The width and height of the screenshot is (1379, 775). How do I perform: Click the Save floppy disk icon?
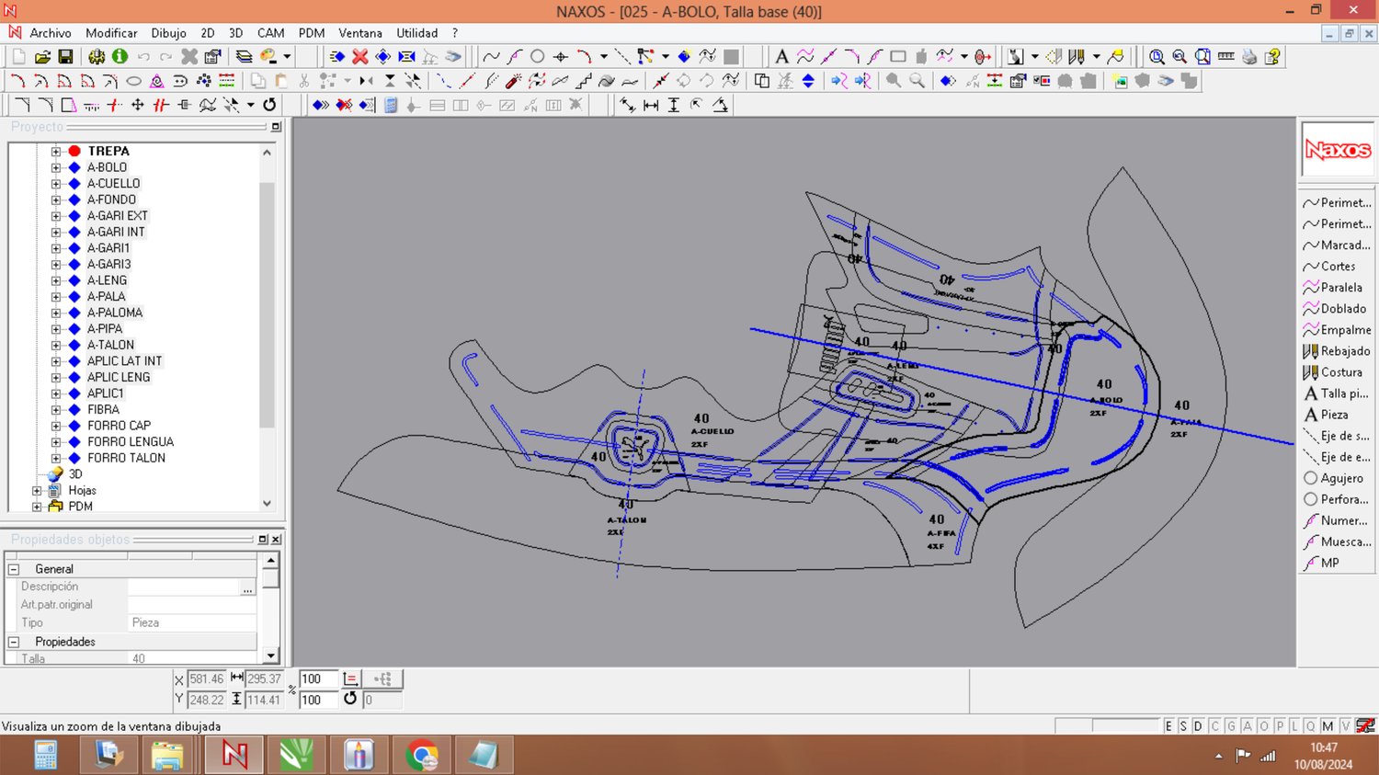click(65, 57)
